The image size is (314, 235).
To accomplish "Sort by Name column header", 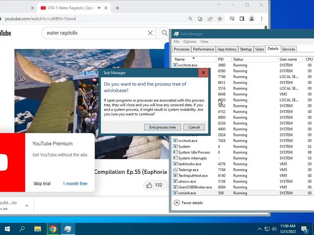I will point(194,59).
